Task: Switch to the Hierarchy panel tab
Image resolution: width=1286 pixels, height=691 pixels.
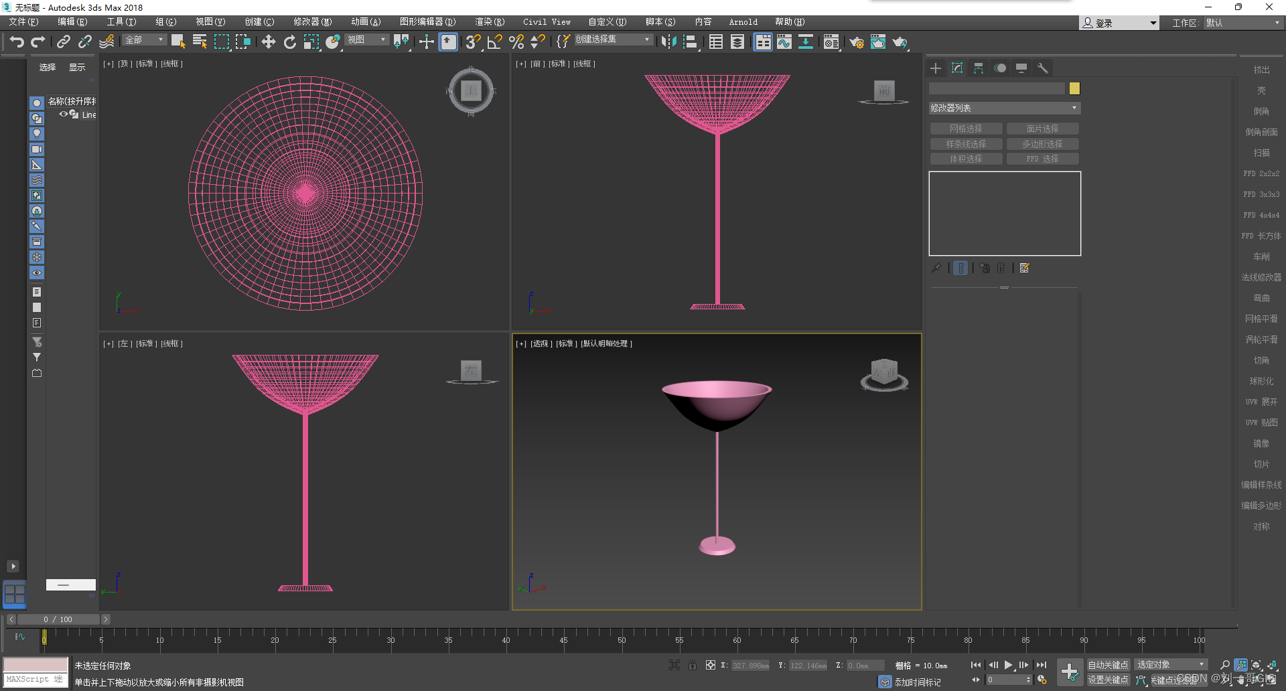Action: (979, 68)
